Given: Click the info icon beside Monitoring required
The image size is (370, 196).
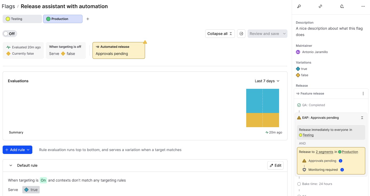Looking at the screenshot, I should (342, 170).
